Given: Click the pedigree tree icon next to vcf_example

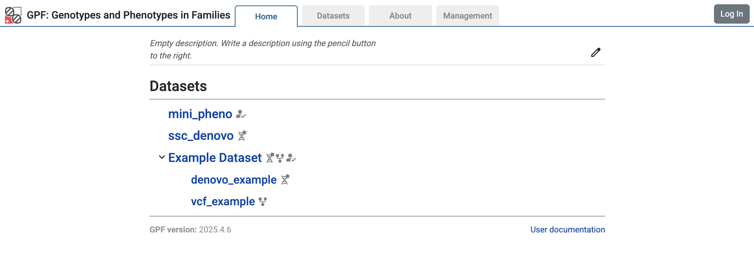Looking at the screenshot, I should (263, 201).
